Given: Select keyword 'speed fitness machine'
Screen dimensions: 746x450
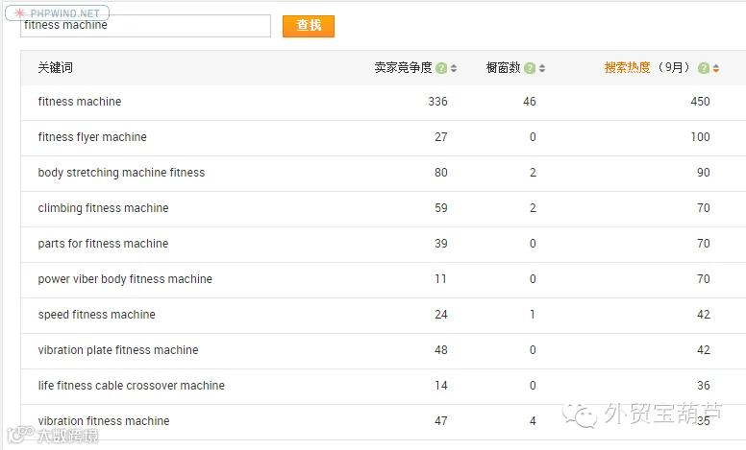Looking at the screenshot, I should (x=96, y=315).
